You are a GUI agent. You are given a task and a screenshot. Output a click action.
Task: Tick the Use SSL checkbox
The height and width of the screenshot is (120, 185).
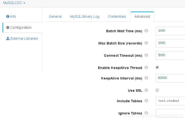pyautogui.click(x=157, y=90)
